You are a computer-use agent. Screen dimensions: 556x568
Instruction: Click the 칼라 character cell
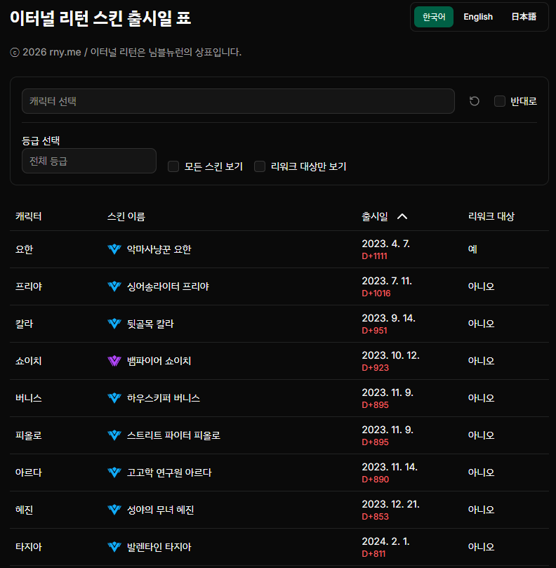(x=25, y=324)
